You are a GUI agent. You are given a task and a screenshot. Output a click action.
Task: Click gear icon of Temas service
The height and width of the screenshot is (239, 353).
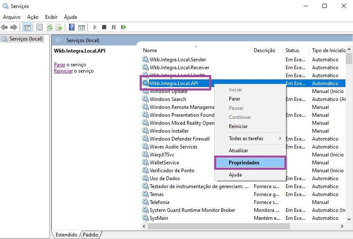tap(146, 194)
